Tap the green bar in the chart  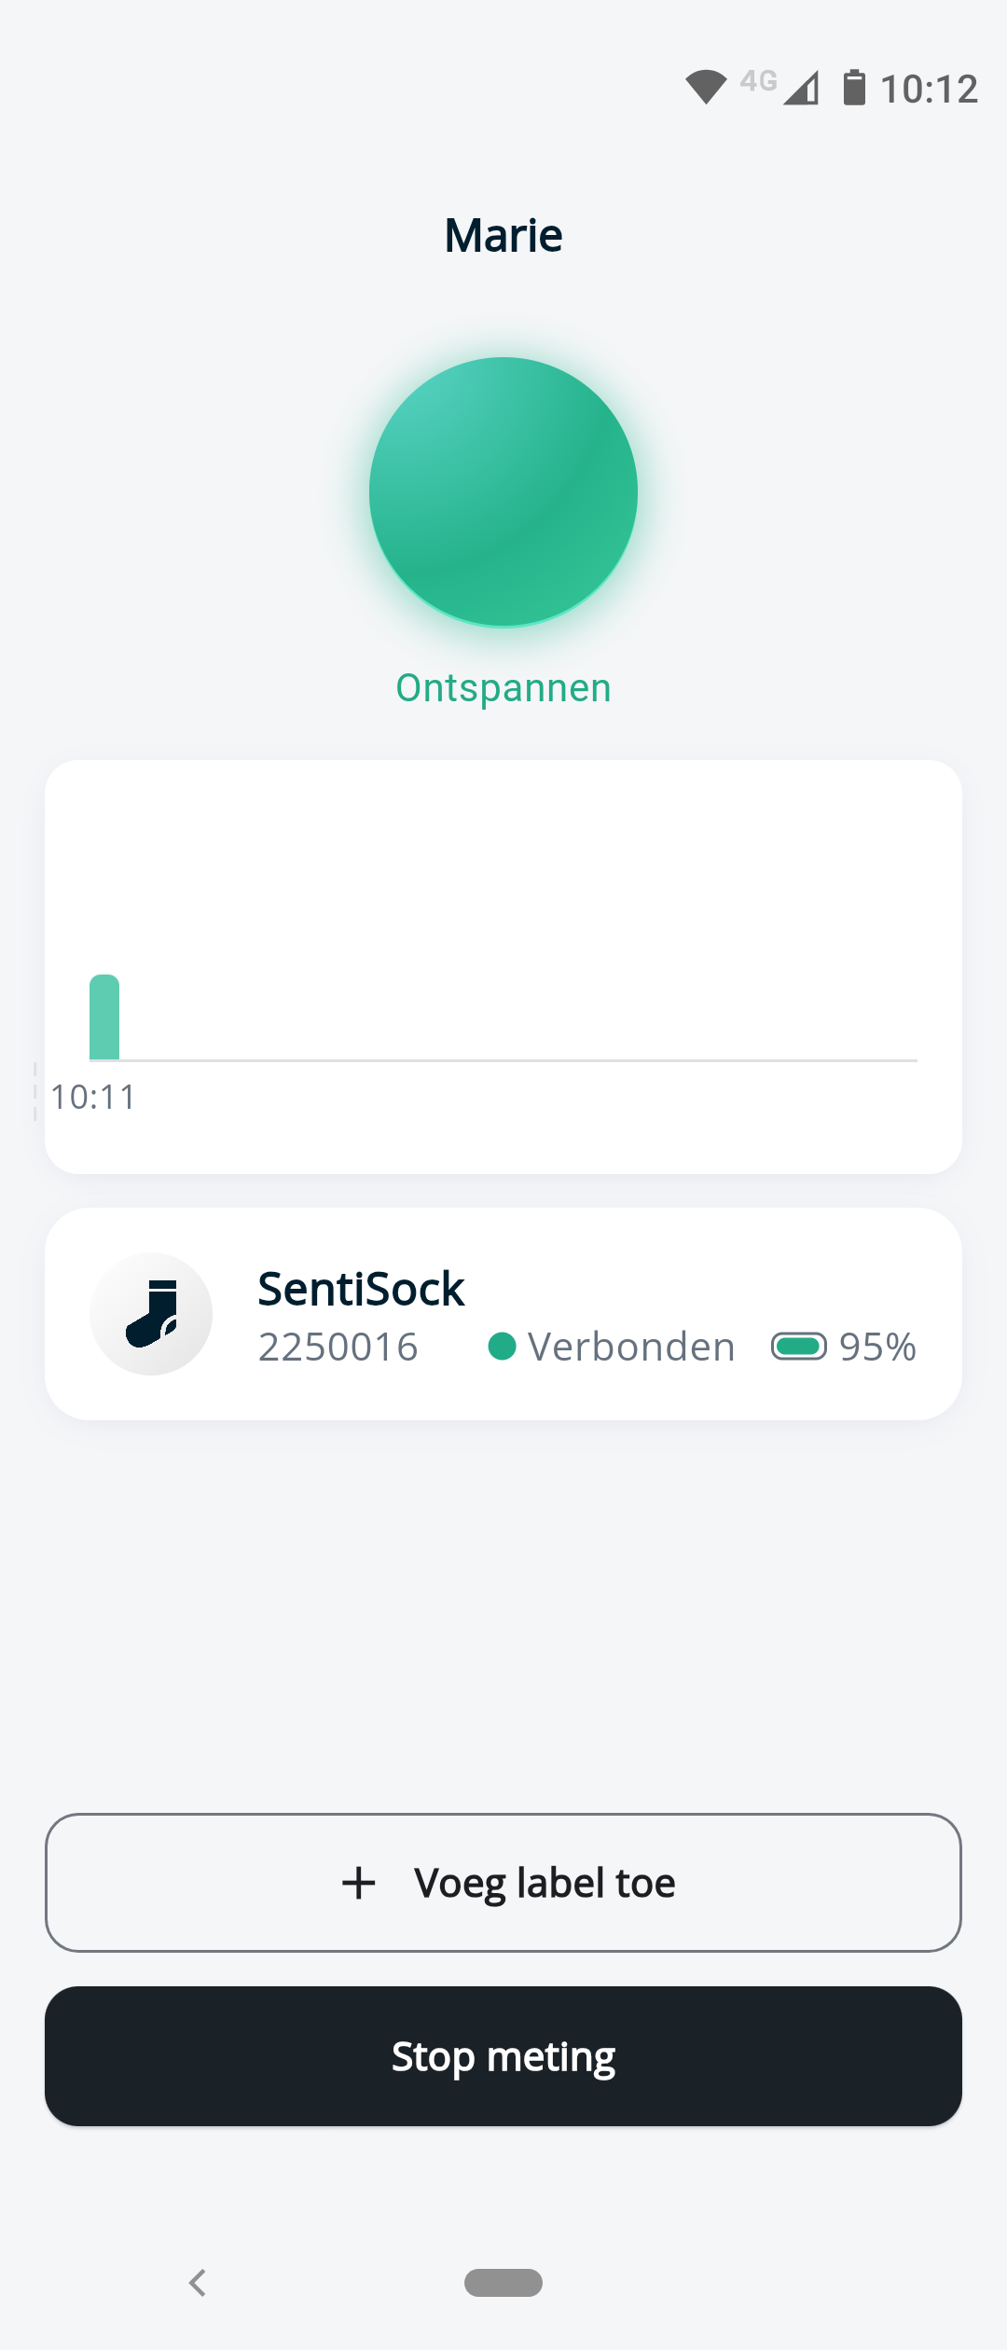coord(104,1017)
